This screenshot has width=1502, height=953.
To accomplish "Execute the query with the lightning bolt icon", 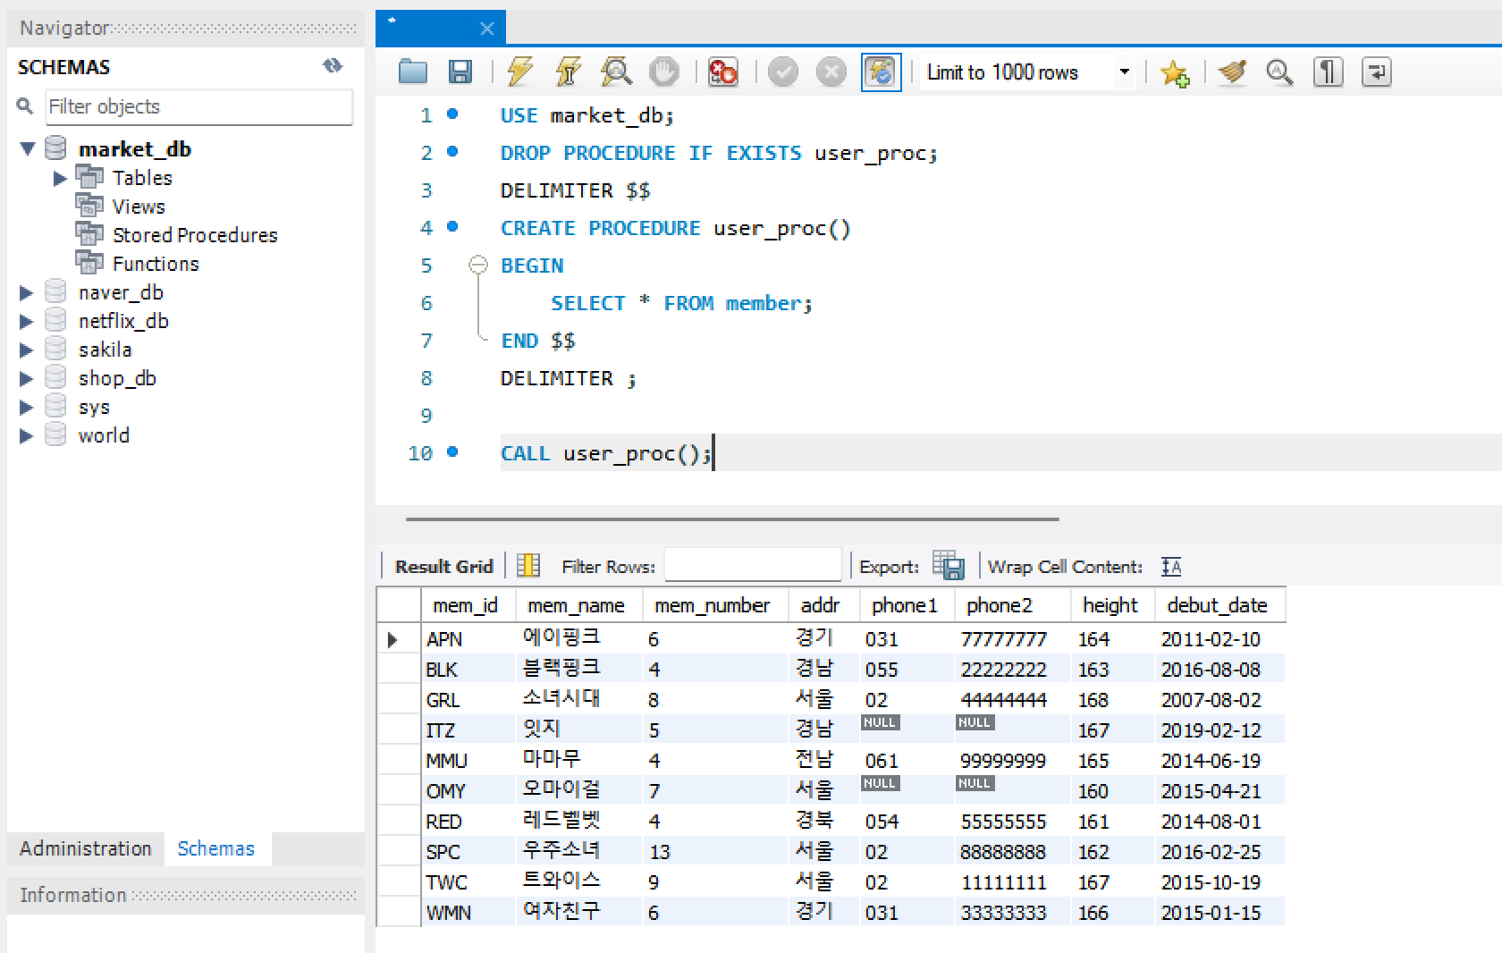I will [519, 72].
